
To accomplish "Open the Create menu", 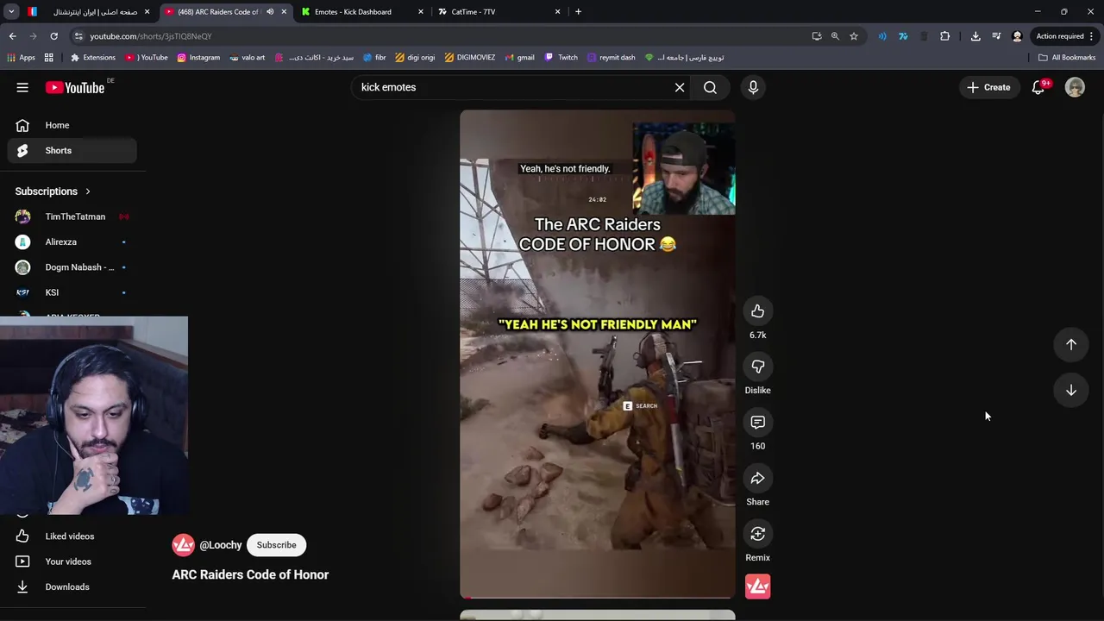I will [988, 87].
